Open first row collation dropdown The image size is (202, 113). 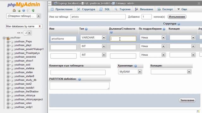point(182,38)
